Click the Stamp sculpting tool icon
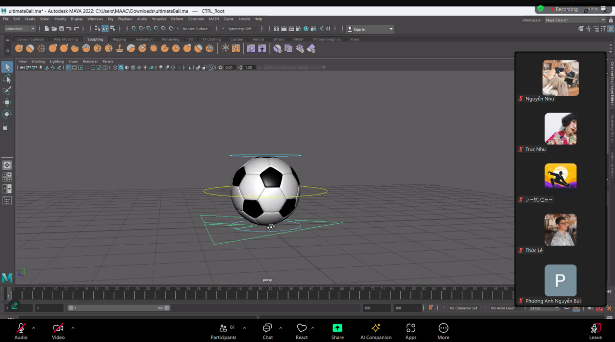Image resolution: width=615 pixels, height=342 pixels. pyautogui.click(x=120, y=49)
